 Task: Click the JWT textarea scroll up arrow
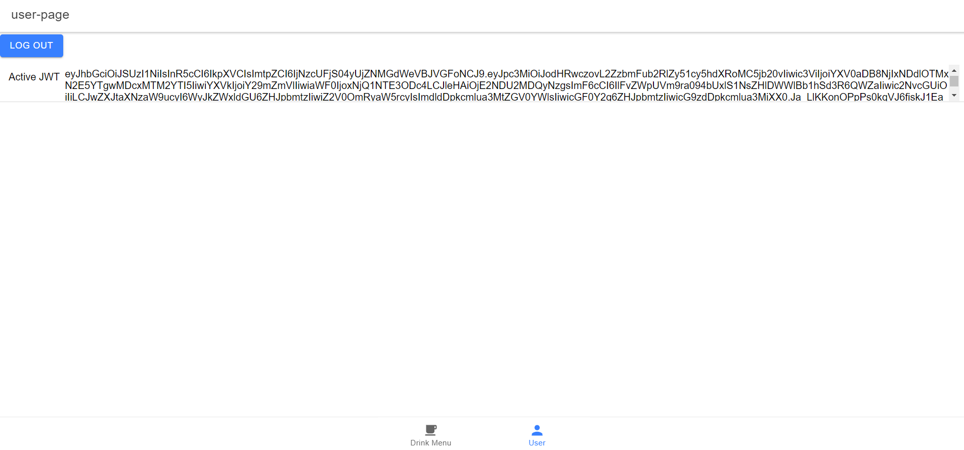pyautogui.click(x=954, y=71)
